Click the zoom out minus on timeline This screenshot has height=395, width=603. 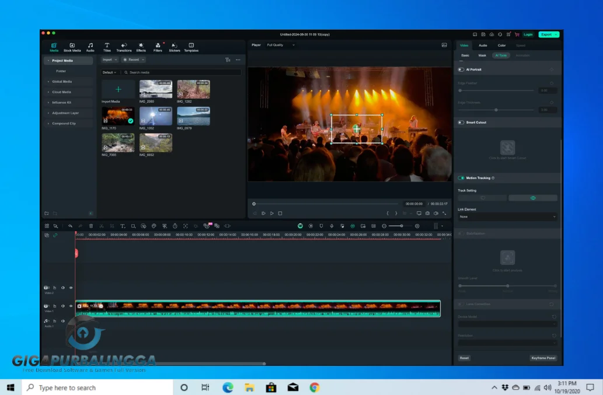[x=384, y=226]
